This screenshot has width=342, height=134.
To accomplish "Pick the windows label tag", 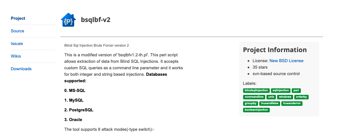I will coord(285,97).
